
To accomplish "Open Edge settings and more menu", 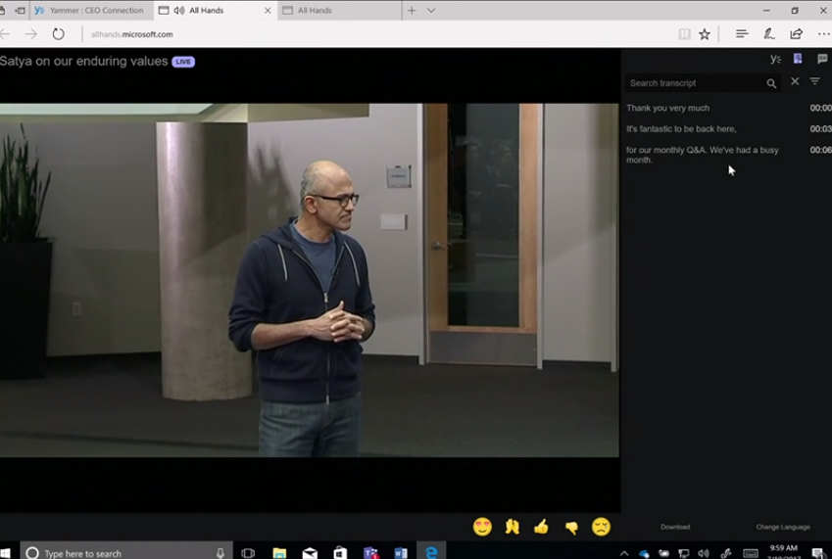I will pos(822,34).
